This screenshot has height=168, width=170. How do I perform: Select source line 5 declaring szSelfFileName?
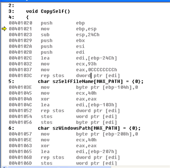pyautogui.click(x=91, y=82)
